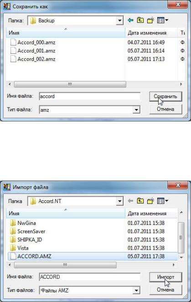The height and width of the screenshot is (302, 191).
Task: Expand the amz file type dropdown
Action: point(136,110)
